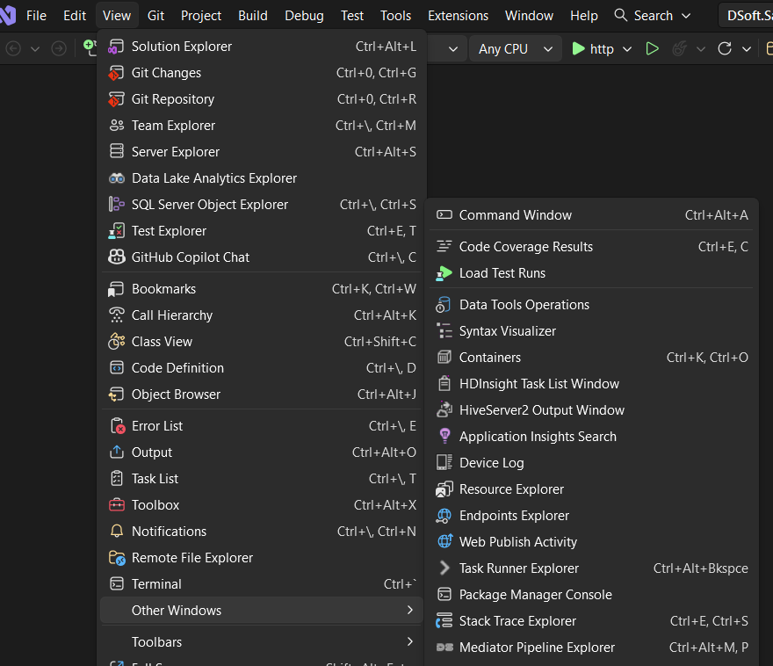Open Application Insights Search

[x=591, y=437]
